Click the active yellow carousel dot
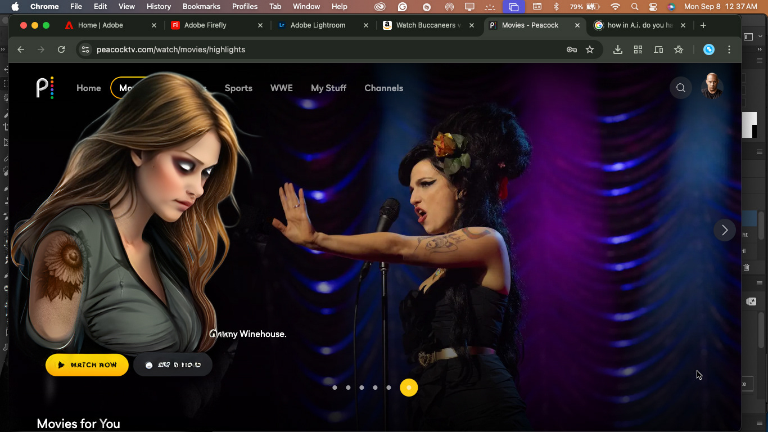This screenshot has height=432, width=768. (409, 388)
